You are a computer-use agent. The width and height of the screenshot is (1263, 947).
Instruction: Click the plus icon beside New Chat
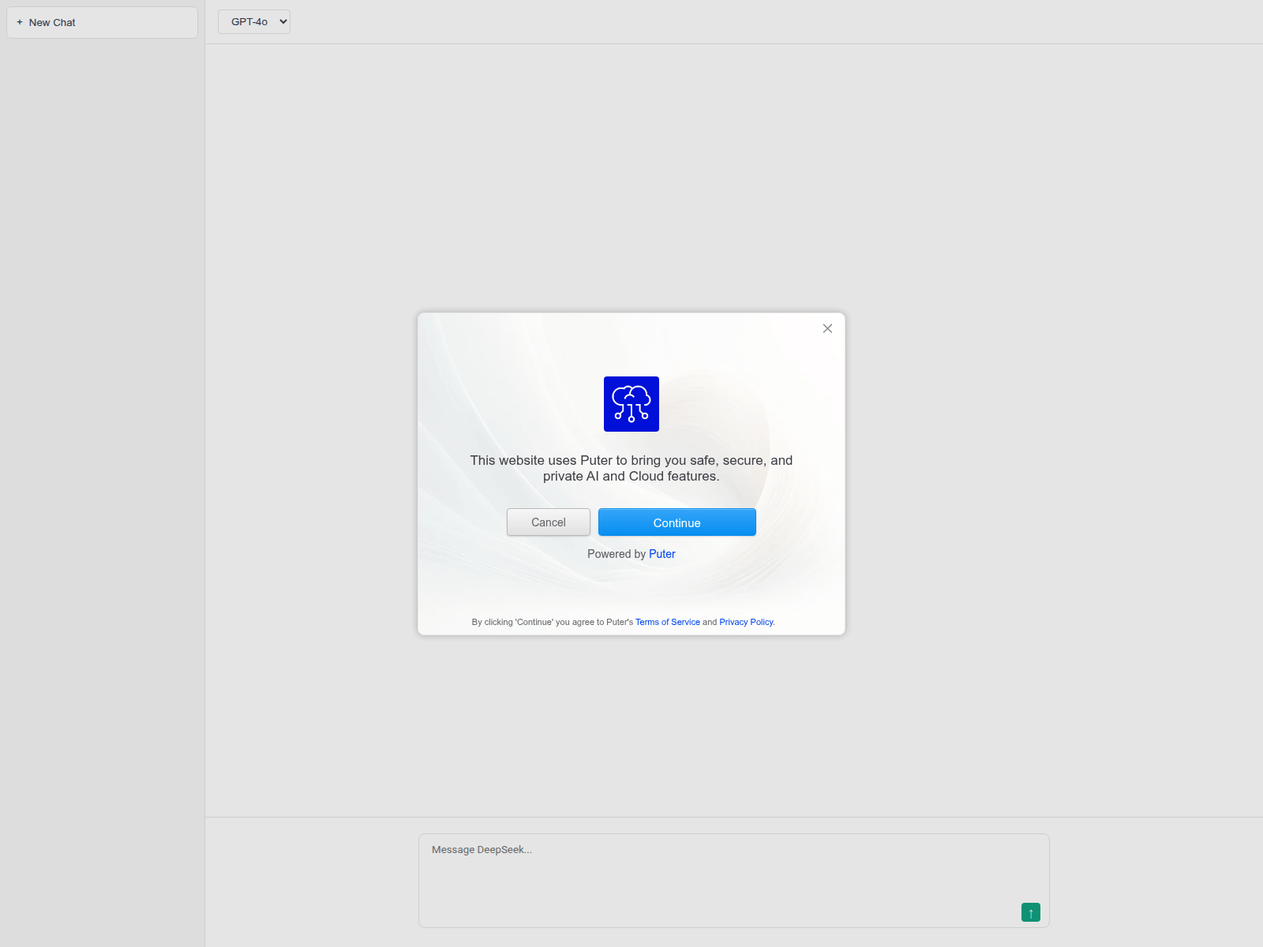point(20,22)
